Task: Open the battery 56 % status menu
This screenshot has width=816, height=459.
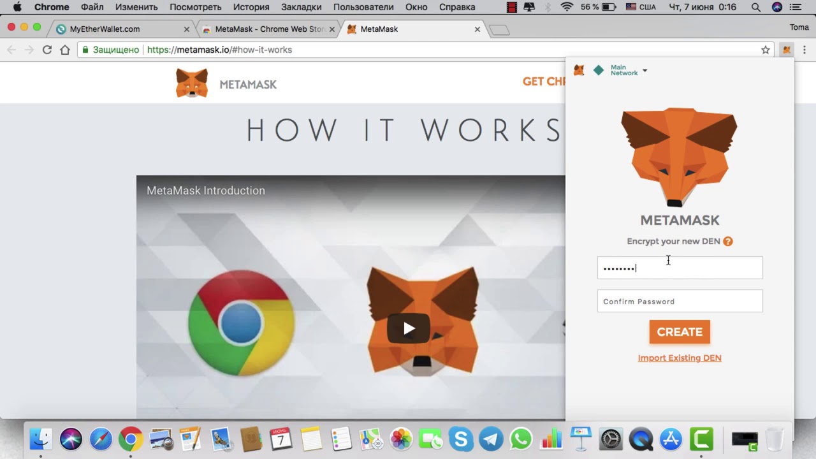Action: coord(597,8)
